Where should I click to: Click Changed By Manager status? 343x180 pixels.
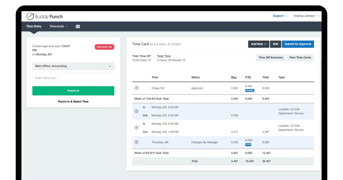pos(205,142)
